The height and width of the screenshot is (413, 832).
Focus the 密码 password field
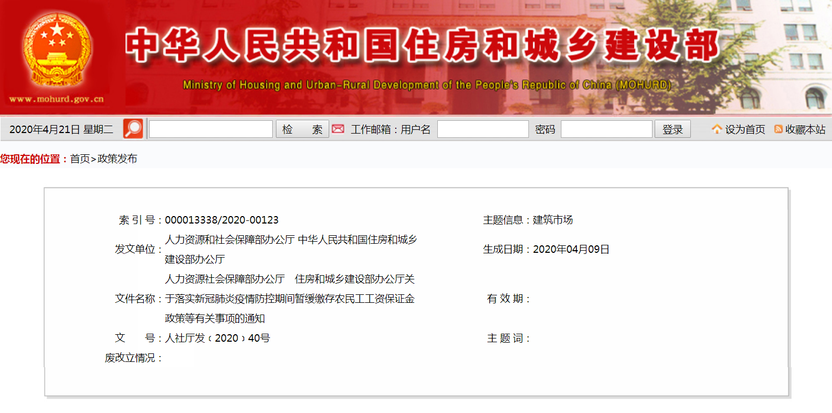(607, 129)
